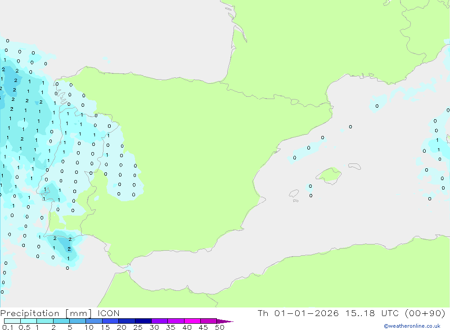The image size is (450, 330).
Task: Select the 30–35 mm purple legend swatch
Action: [159, 321]
